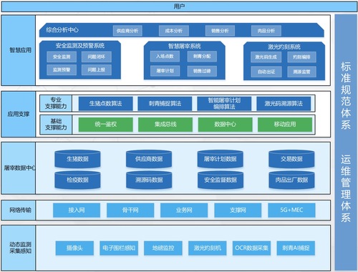The width and height of the screenshot is (358, 272).
Task: Click the 入场点数 block
Action: point(165,57)
